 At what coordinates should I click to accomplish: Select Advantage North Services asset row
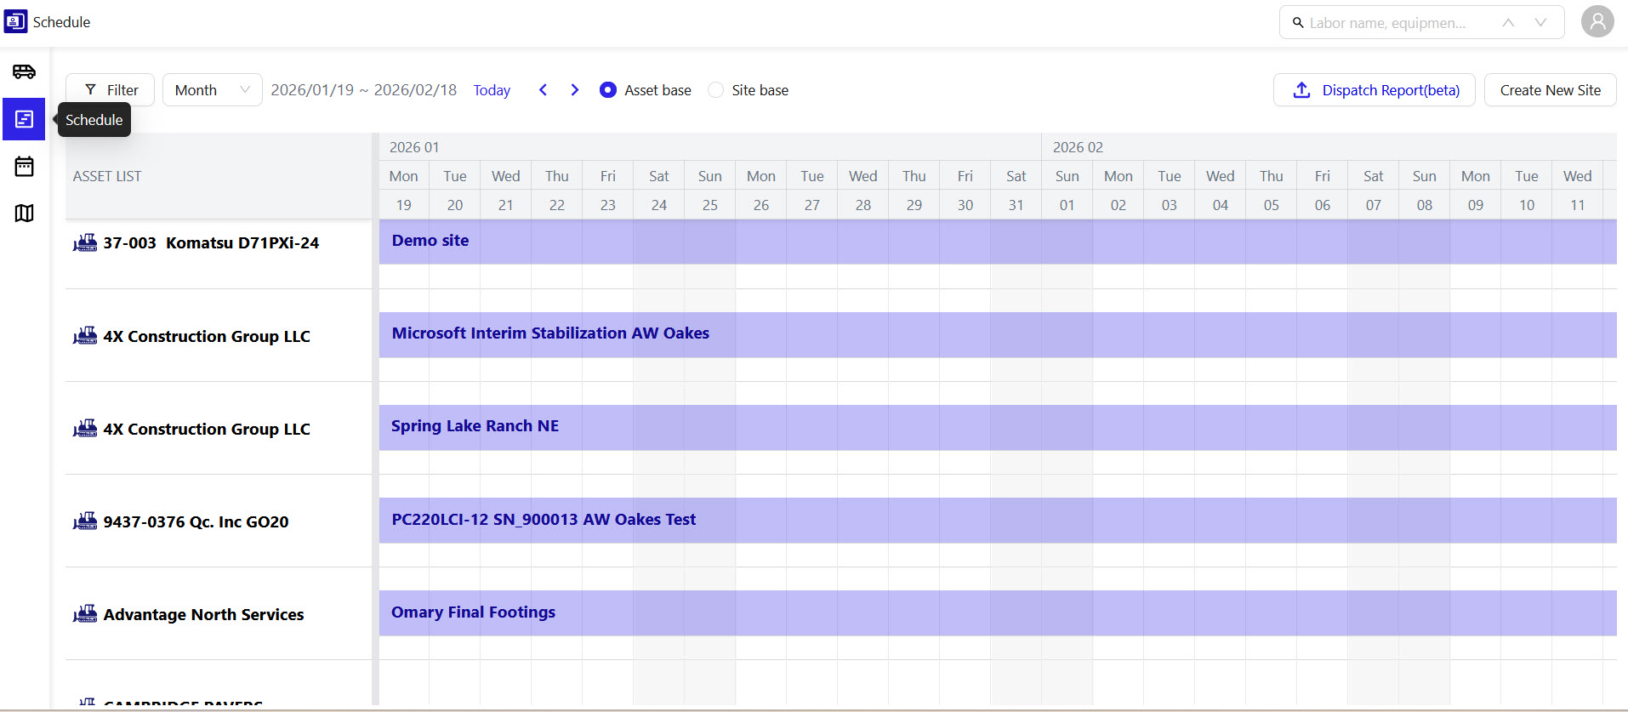(219, 613)
